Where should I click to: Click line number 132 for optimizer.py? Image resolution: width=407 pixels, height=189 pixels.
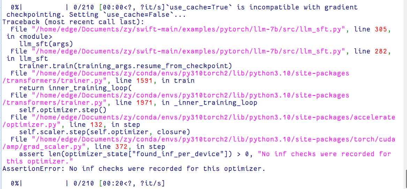(100, 125)
